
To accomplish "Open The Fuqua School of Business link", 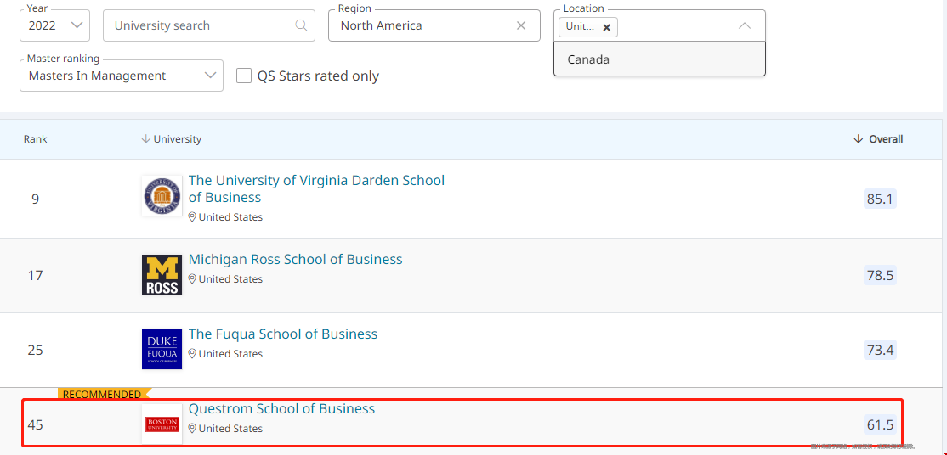I will tap(282, 334).
